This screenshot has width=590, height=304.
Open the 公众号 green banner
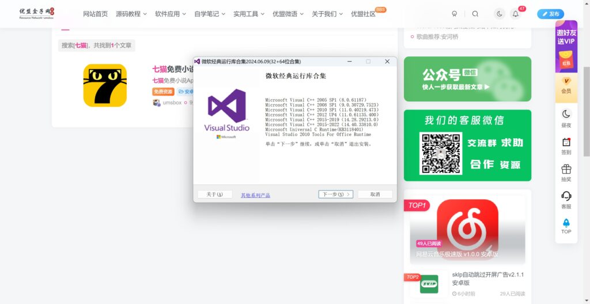(467, 79)
